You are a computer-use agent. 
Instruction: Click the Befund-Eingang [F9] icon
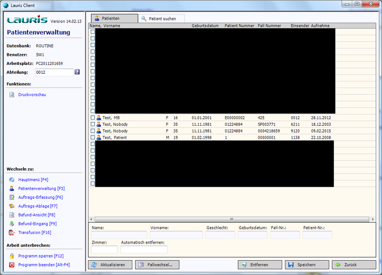(x=12, y=224)
